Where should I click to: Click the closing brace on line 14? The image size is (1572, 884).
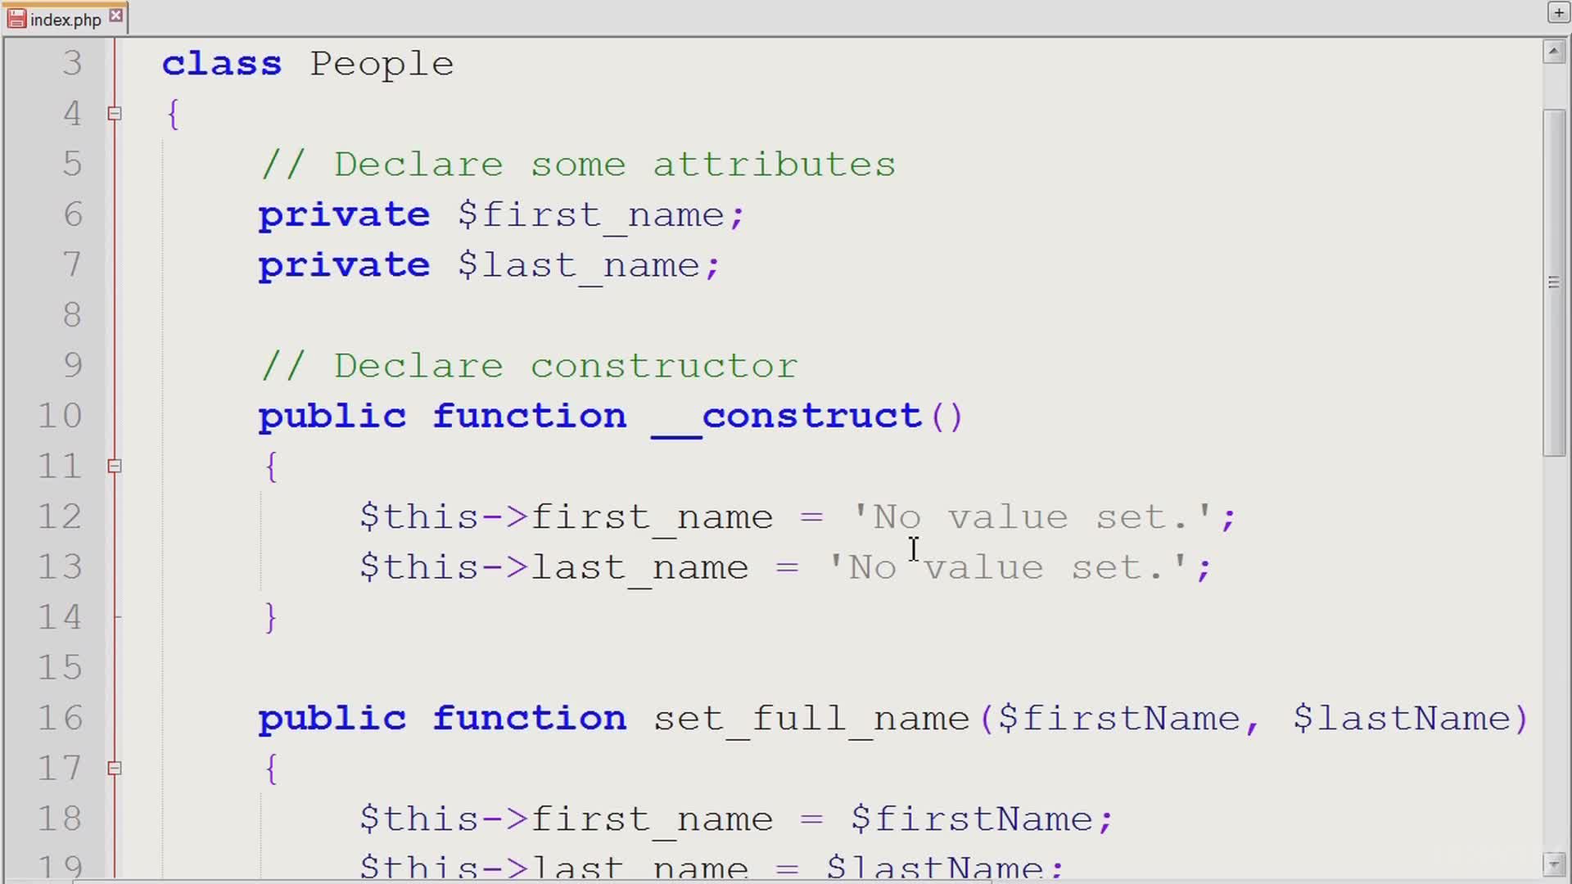click(x=271, y=617)
